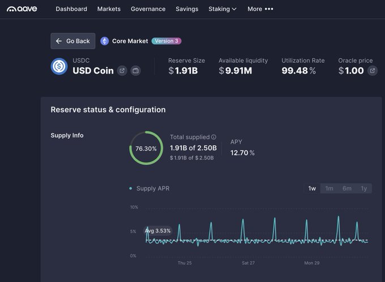Click info icon next to Total supplied

pyautogui.click(x=214, y=137)
